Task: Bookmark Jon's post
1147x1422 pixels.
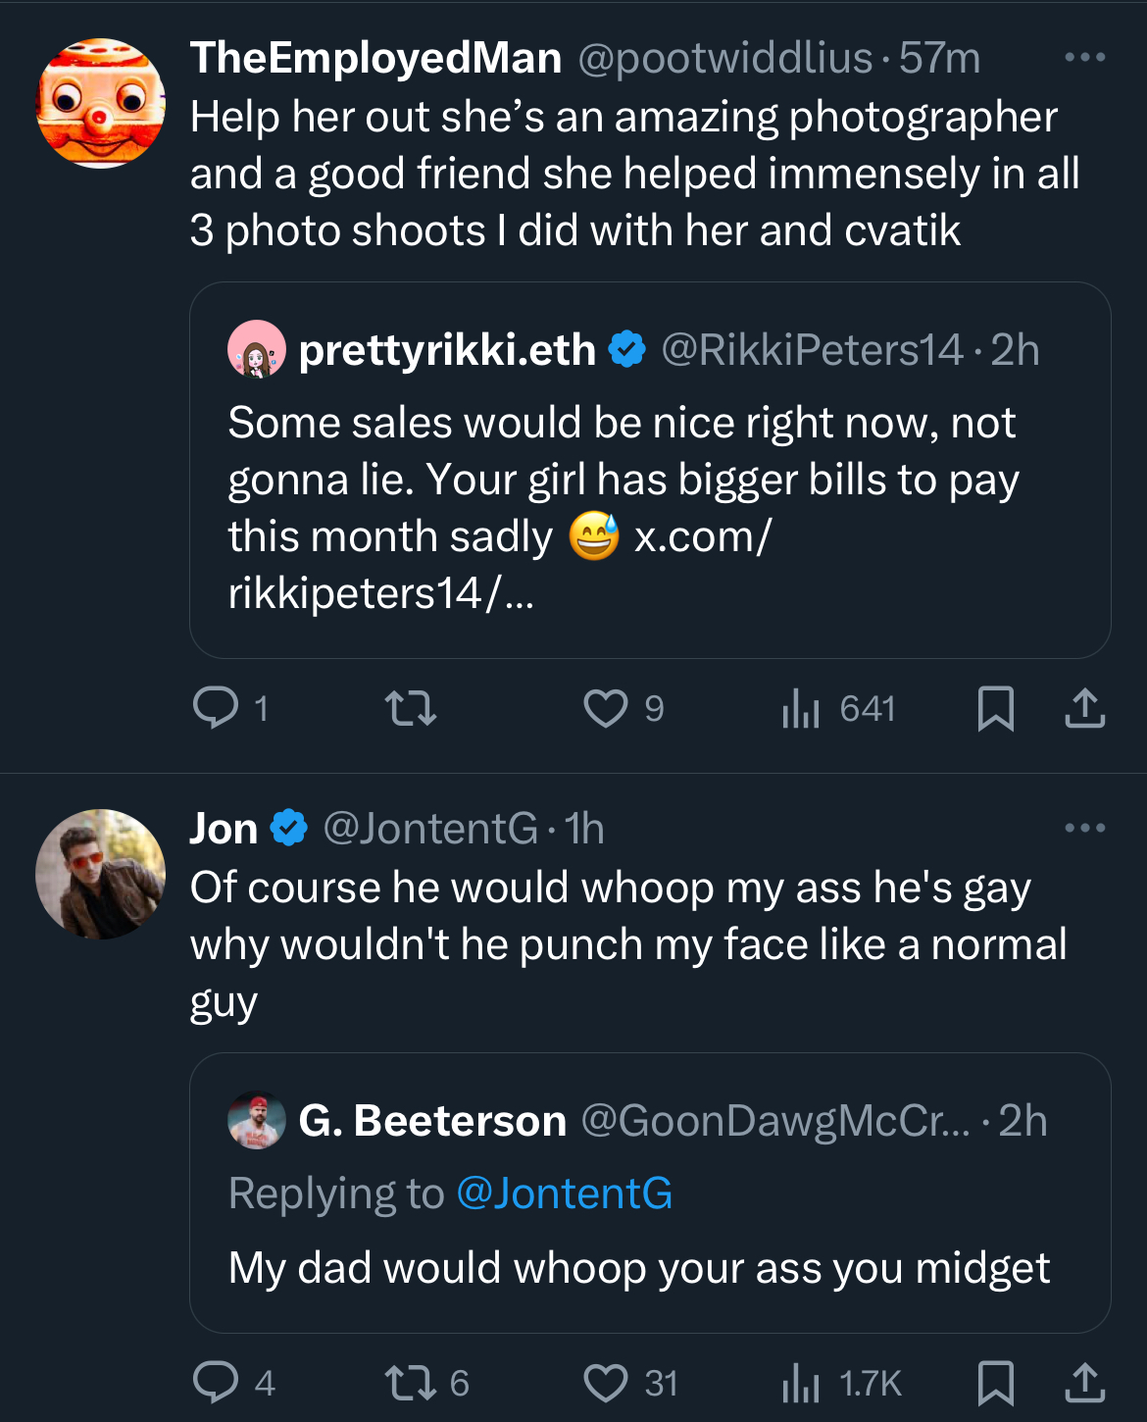Action: click(995, 1382)
